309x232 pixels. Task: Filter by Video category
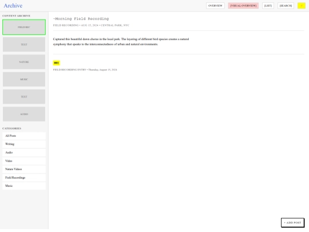pos(24,161)
